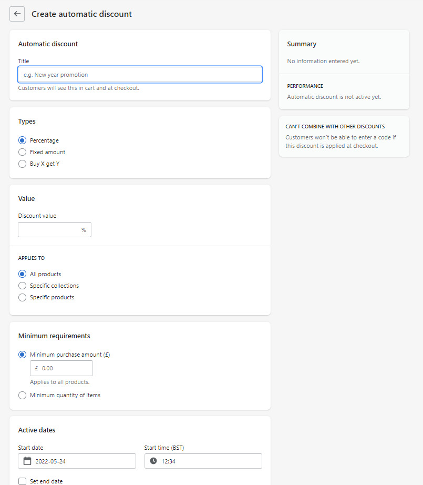
Task: Click the clock icon in Start time
Action: 153,461
